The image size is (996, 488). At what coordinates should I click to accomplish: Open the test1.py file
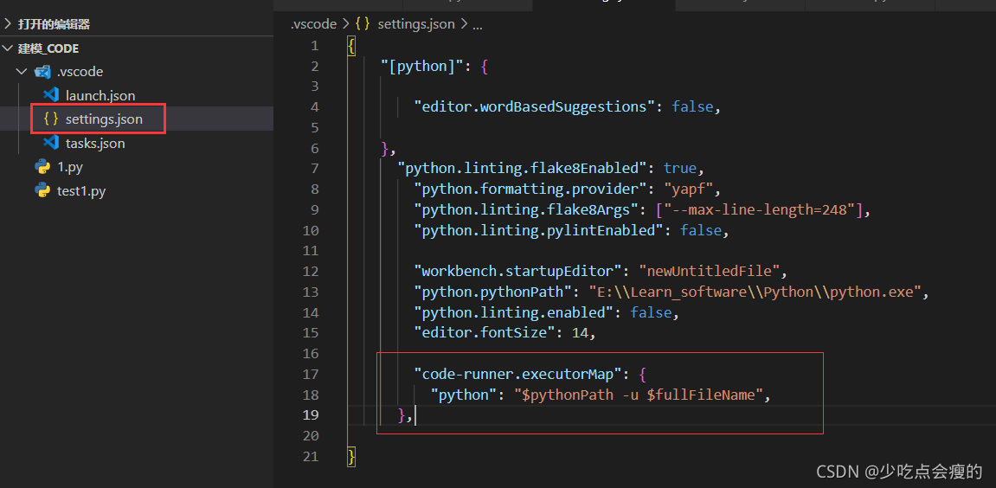click(81, 191)
